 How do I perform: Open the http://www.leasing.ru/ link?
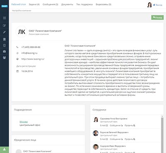[x=33, y=59]
